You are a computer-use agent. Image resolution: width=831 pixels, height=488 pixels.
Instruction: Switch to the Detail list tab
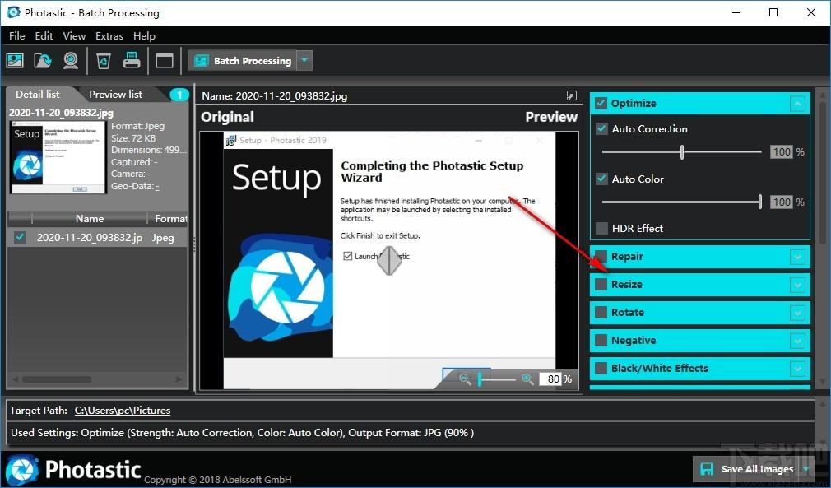coord(38,95)
